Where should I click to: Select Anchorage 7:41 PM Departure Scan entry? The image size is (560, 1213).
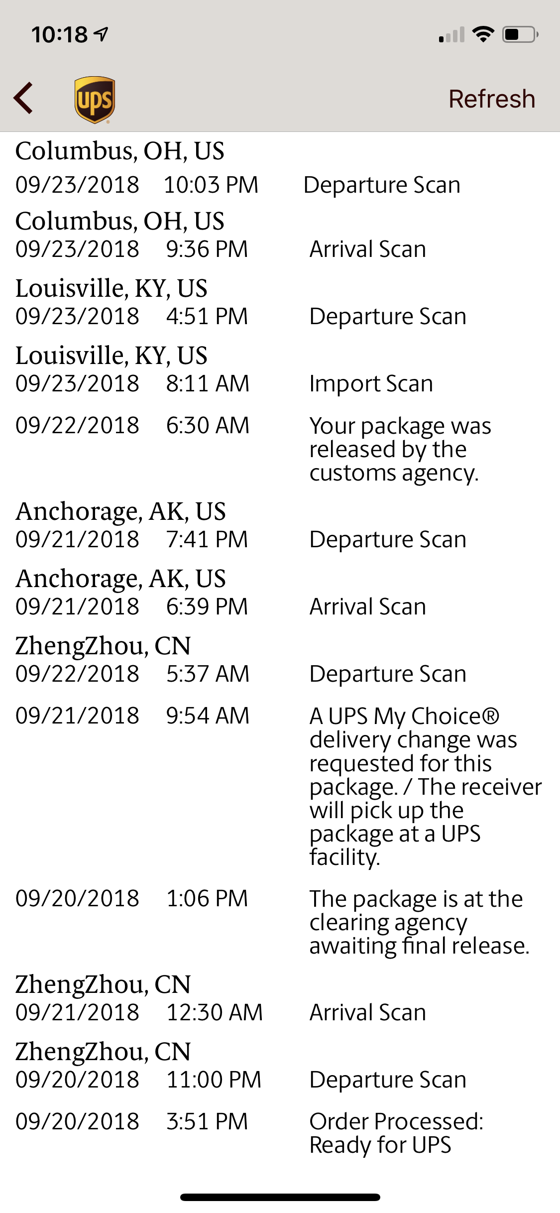click(280, 525)
